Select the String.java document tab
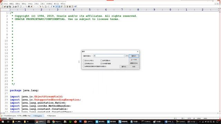 tap(38, 116)
